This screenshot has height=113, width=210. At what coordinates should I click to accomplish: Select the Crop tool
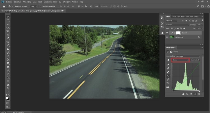(x=8, y=31)
